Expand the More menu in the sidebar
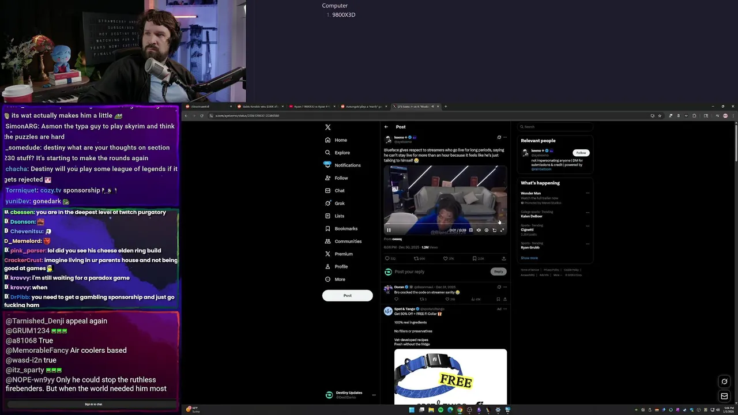Viewport: 738px width, 415px height. pos(335,280)
